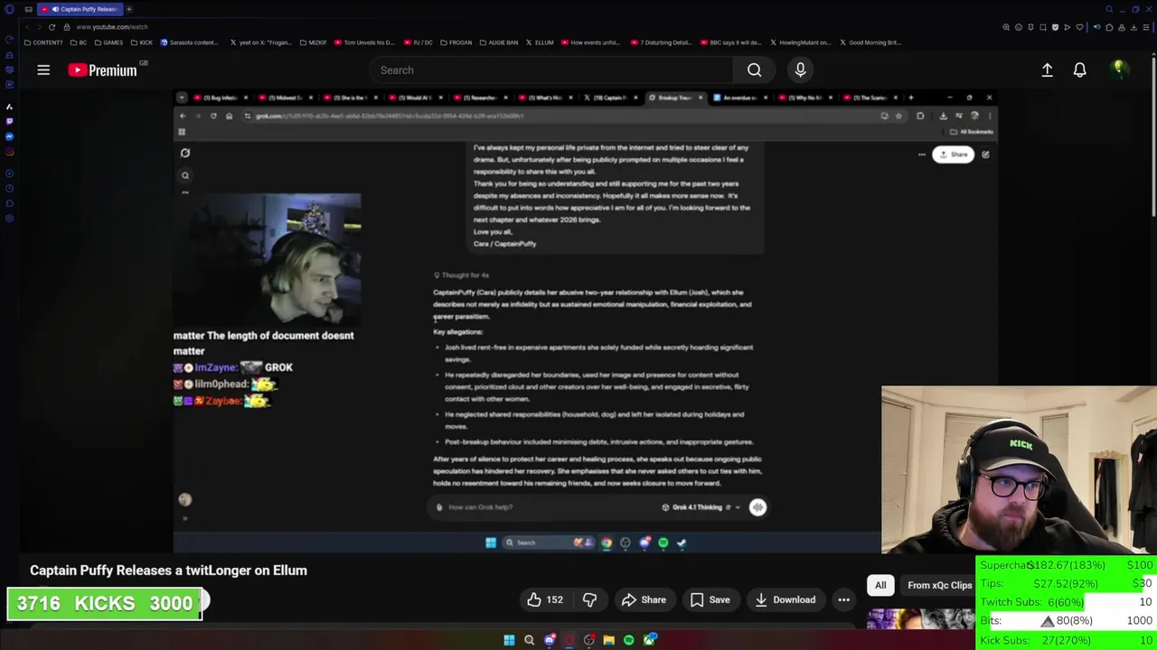The height and width of the screenshot is (650, 1157).
Task: Click Grok voice mode button in video
Action: tap(757, 507)
